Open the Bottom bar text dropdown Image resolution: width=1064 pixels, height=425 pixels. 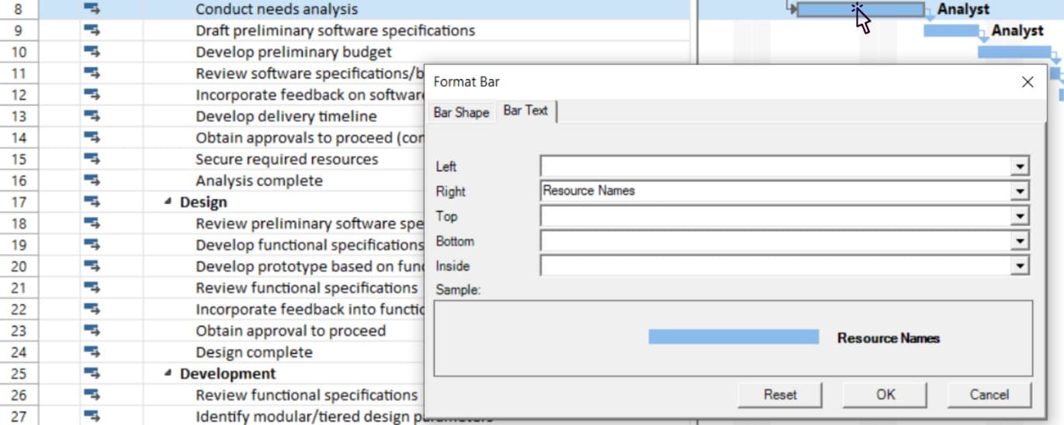pyautogui.click(x=1020, y=241)
